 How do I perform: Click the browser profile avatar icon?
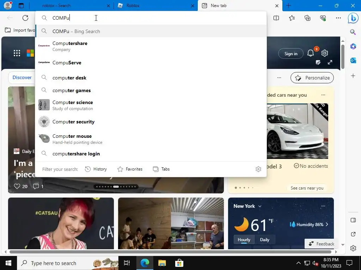(8, 5)
